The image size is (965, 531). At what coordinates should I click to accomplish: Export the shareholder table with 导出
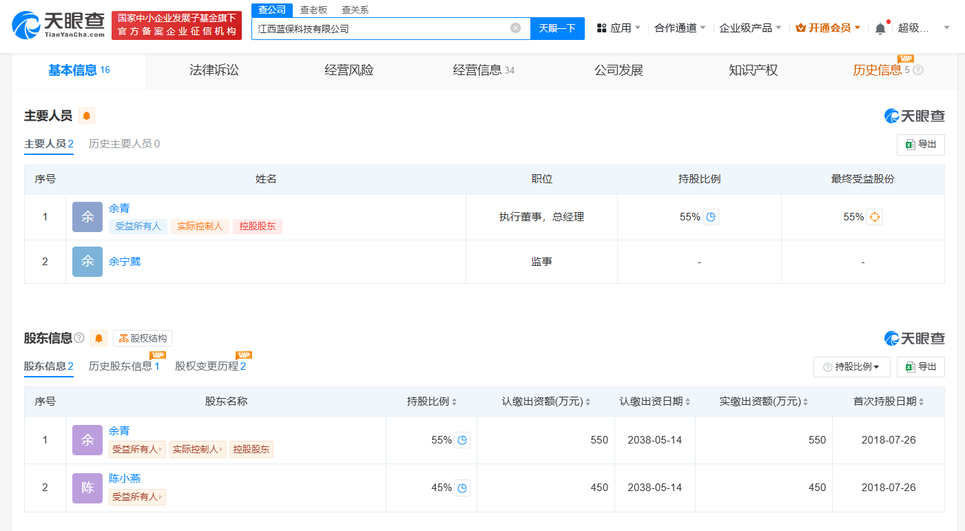pos(921,367)
